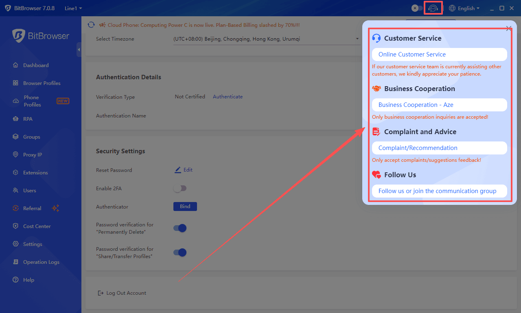Go to Proxy IP in sidebar
The image size is (521, 313).
pyautogui.click(x=33, y=154)
